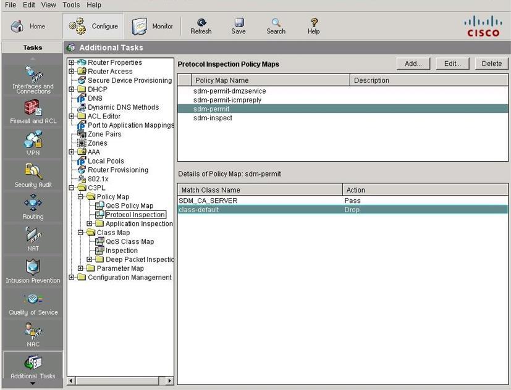Select the sdm-inspect policy map row

[343, 118]
